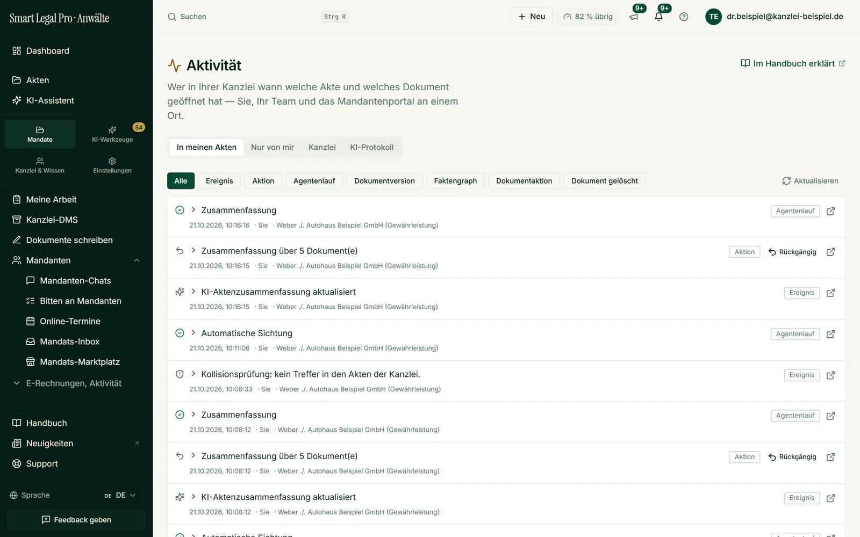The height and width of the screenshot is (537, 860).
Task: Open the DE language dropdown
Action: pyautogui.click(x=120, y=495)
